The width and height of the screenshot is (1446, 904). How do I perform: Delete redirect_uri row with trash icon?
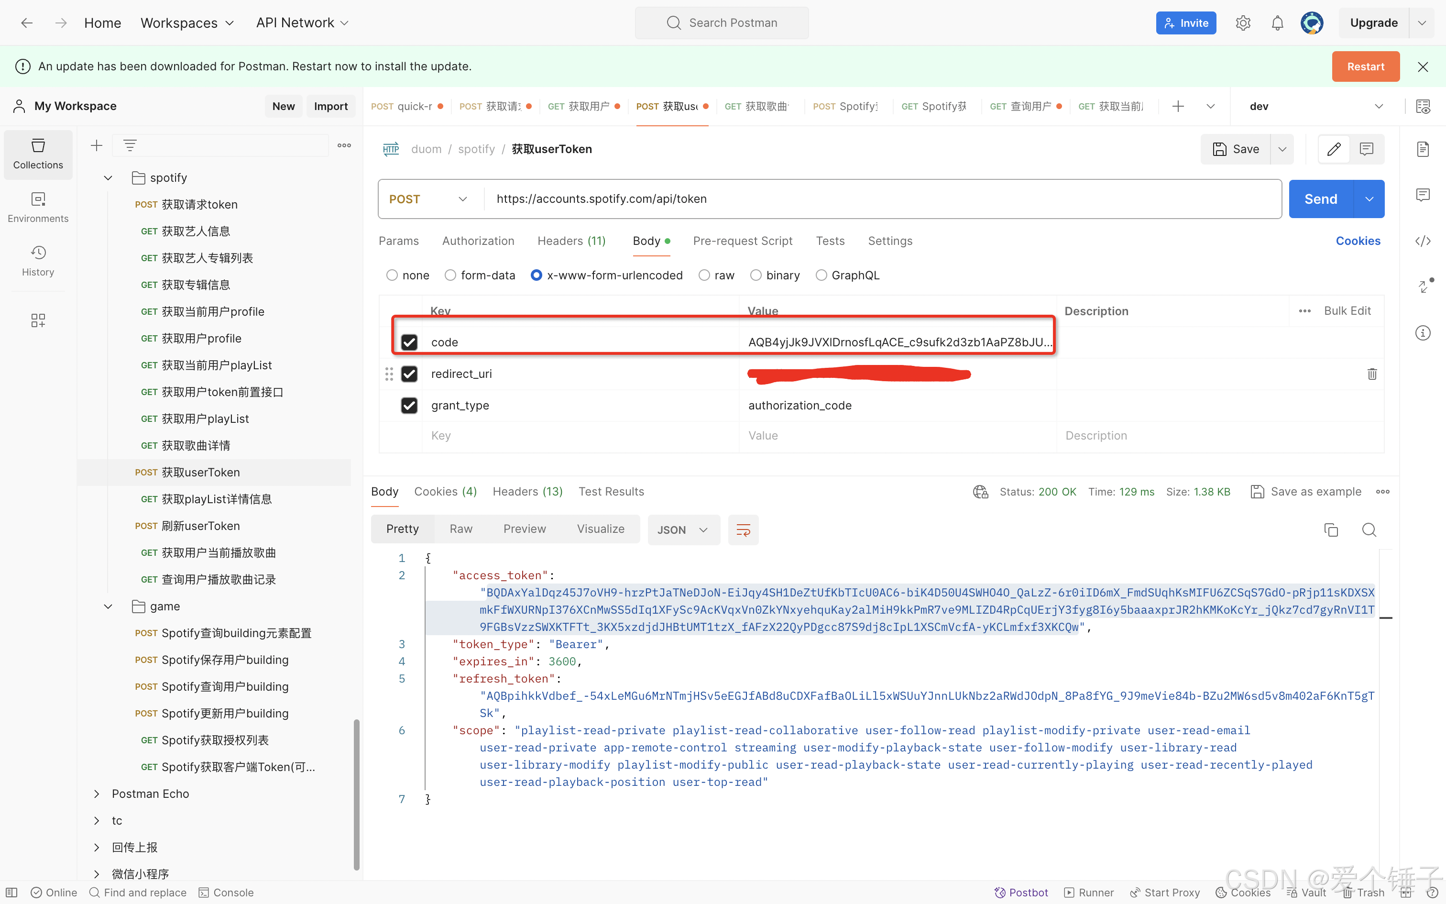[x=1372, y=374]
